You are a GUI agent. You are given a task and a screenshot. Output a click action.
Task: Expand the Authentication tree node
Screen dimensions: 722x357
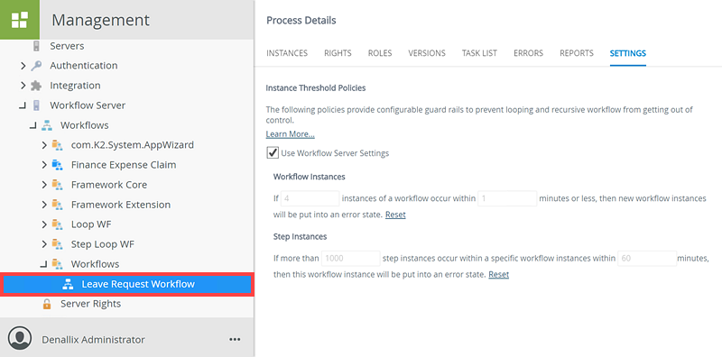23,66
